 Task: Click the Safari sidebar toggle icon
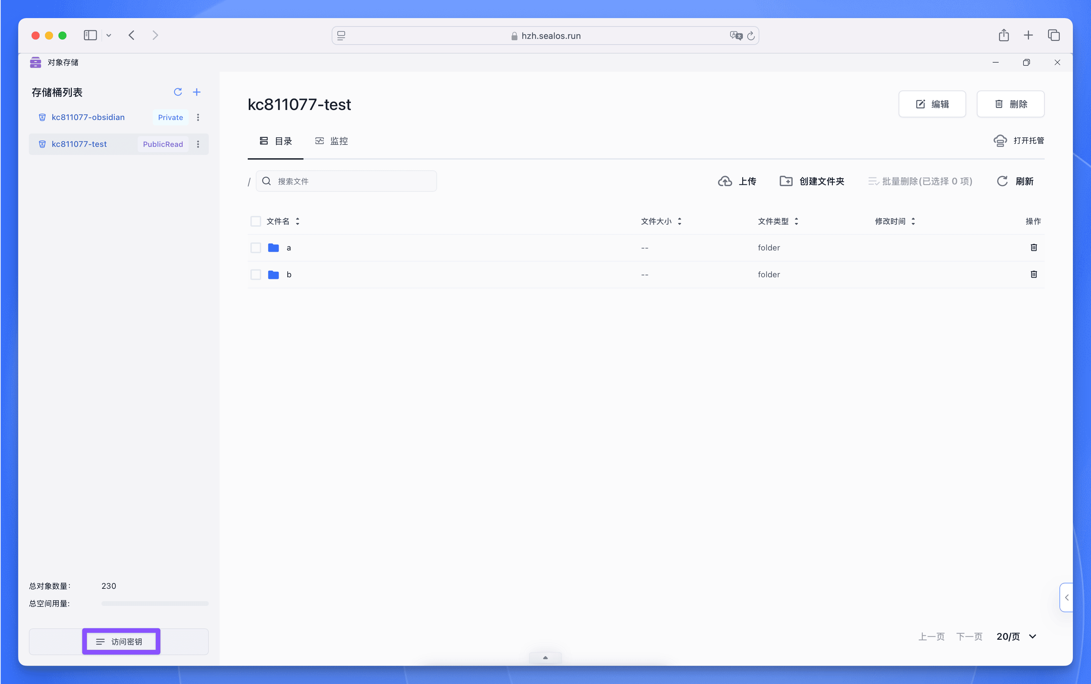[90, 35]
